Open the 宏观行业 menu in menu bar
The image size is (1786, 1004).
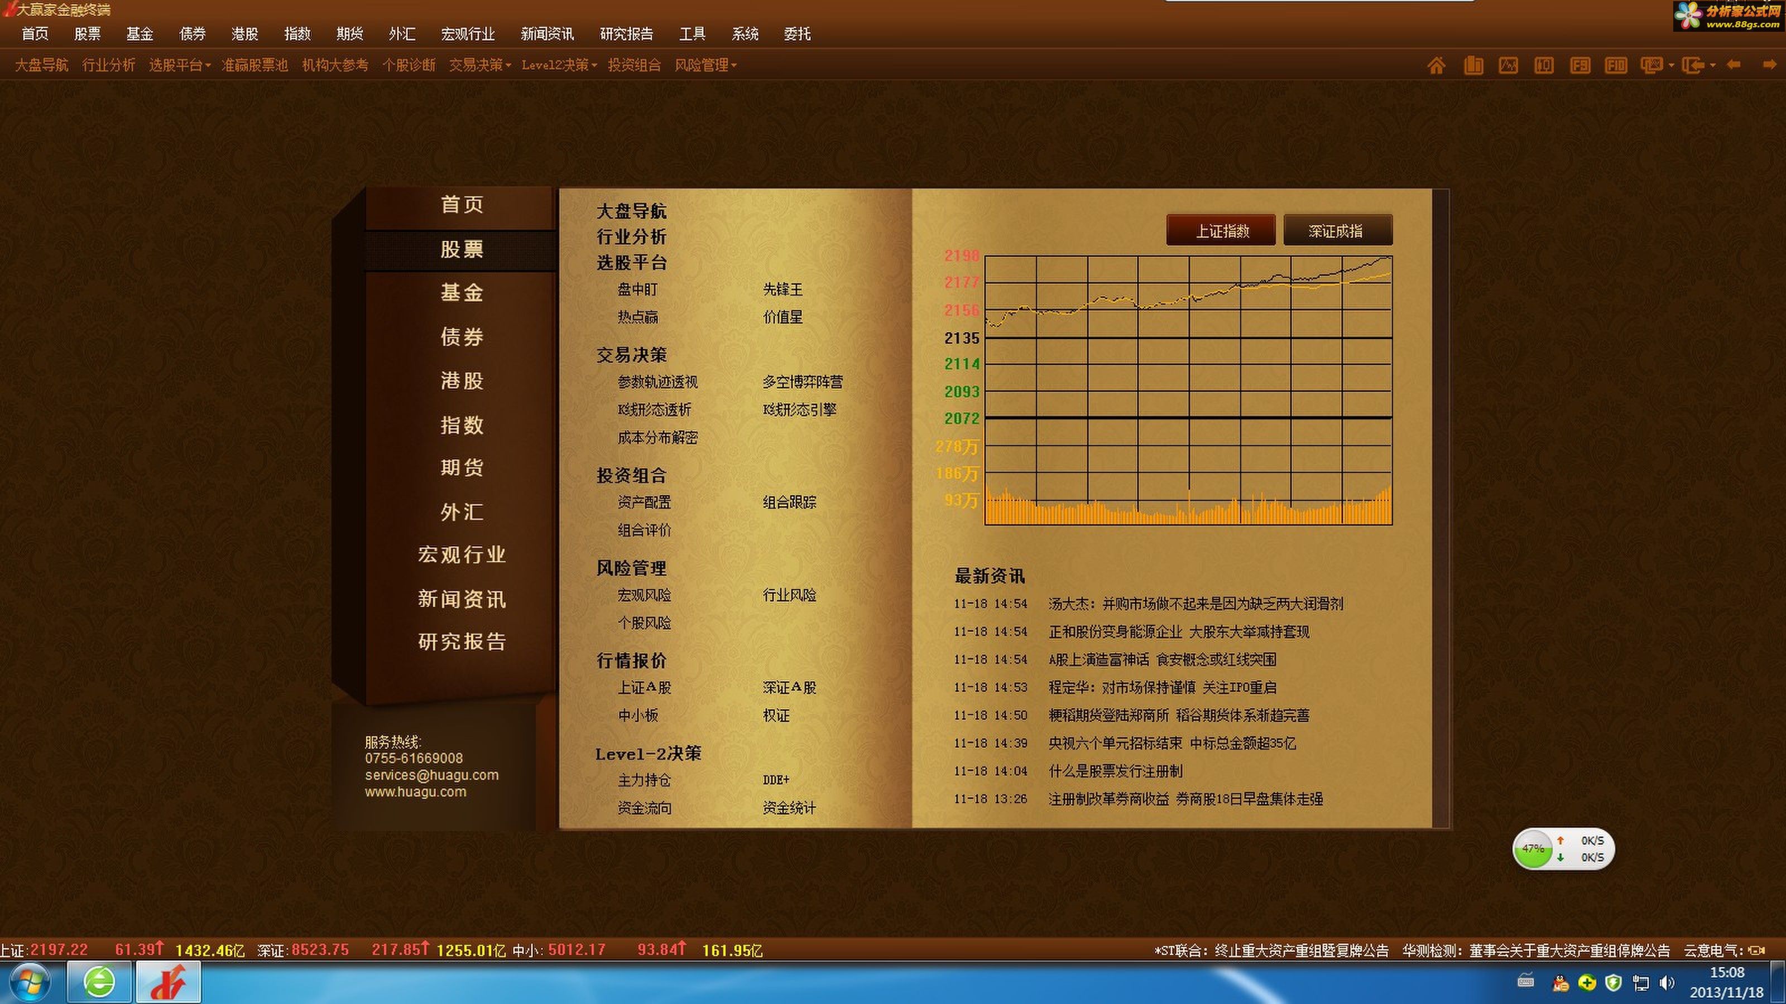point(468,34)
